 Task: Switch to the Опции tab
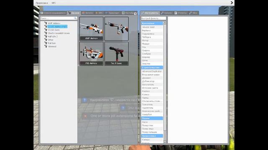pos(167,13)
